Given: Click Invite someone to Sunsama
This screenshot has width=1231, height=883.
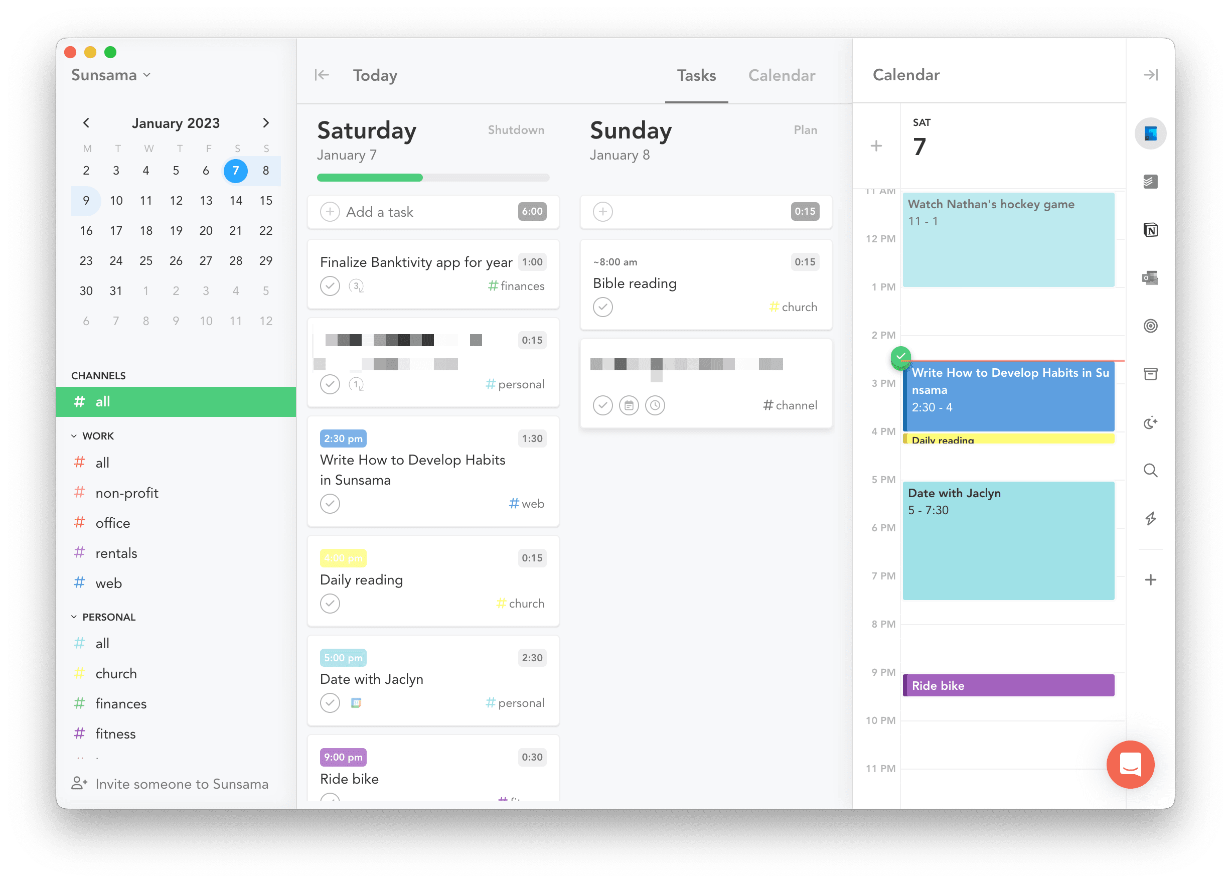Looking at the screenshot, I should tap(182, 784).
